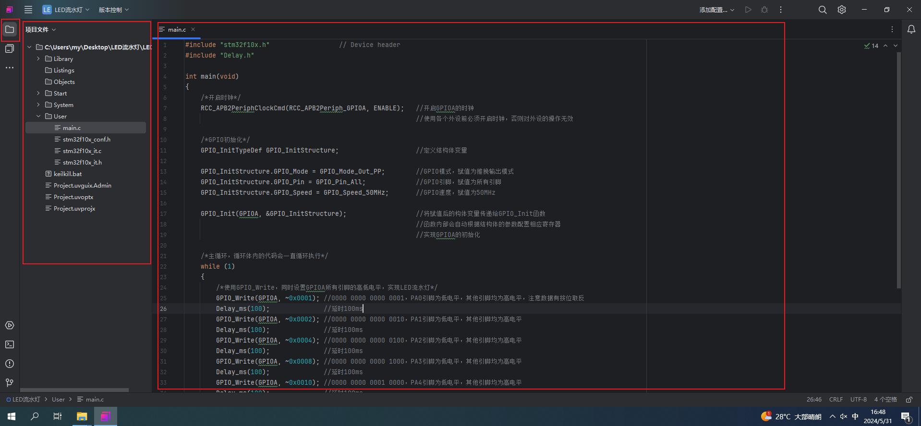The height and width of the screenshot is (426, 921).
Task: Open IDE settings gear icon
Action: (x=842, y=10)
